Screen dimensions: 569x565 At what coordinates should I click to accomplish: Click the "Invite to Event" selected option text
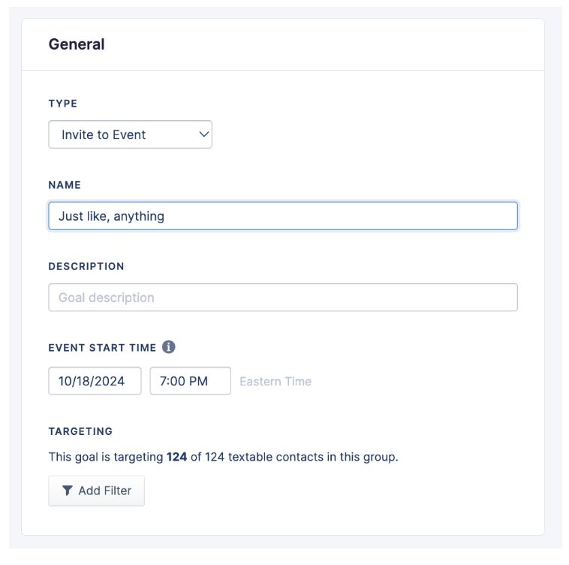(x=104, y=135)
